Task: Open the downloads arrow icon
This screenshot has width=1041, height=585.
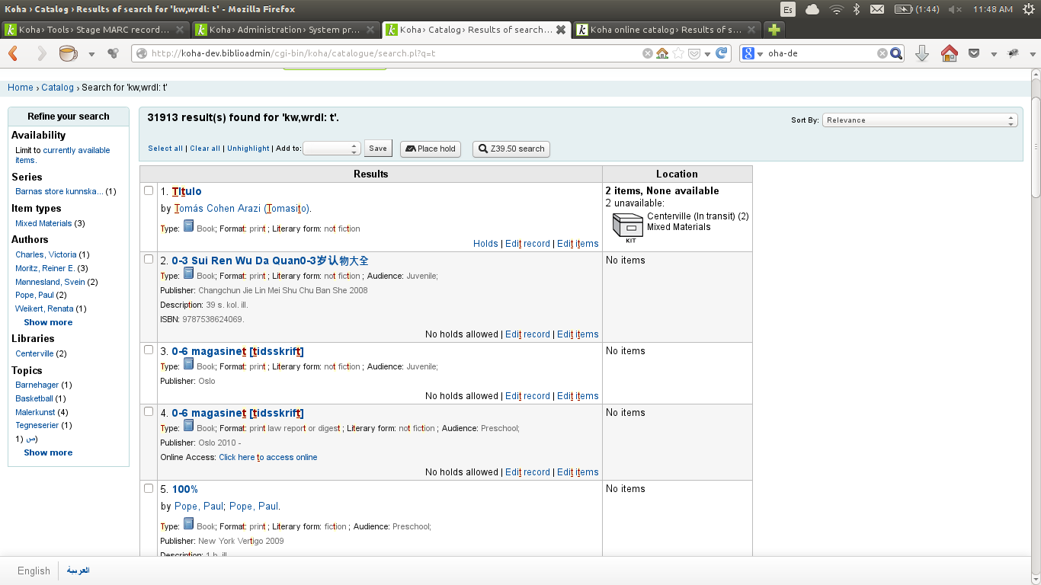Action: (x=922, y=53)
